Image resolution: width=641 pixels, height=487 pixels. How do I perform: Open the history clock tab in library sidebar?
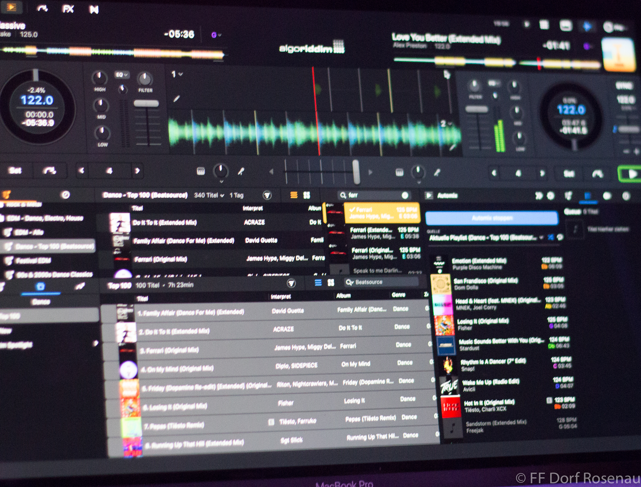coord(65,195)
